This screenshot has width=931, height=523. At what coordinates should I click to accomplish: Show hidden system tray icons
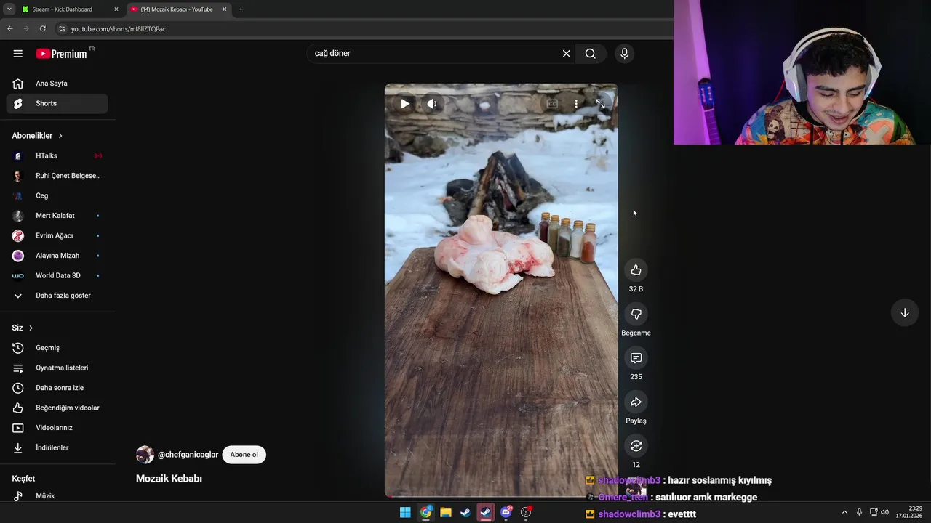[x=844, y=512]
